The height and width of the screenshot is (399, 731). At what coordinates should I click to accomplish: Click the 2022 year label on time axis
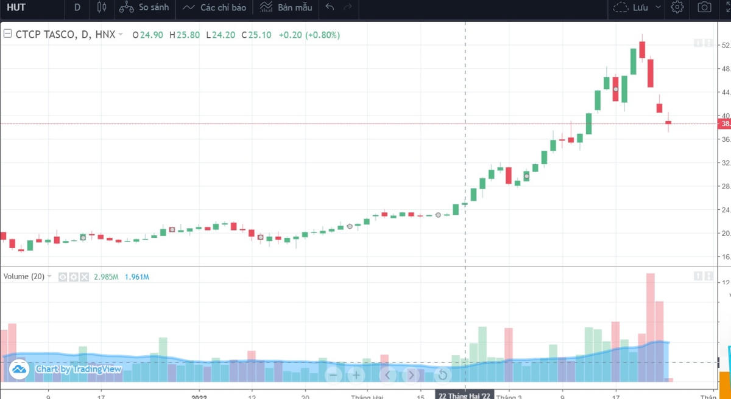click(x=199, y=397)
